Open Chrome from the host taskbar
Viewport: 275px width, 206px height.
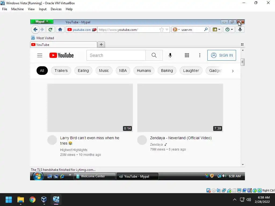tap(32, 200)
